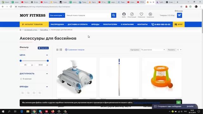The height and width of the screenshot is (114, 203).
Task: Collapse the Доступность filter section
Action: 47,74
